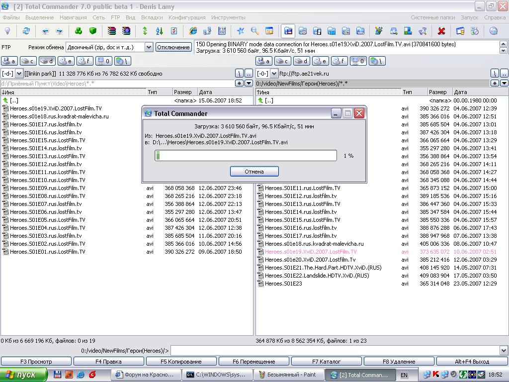Click the stacked books archive icon
This screenshot has width=509, height=382.
point(112,31)
